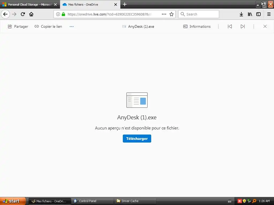Go back to the previous page
The height and width of the screenshot is (205, 274).
[5, 14]
